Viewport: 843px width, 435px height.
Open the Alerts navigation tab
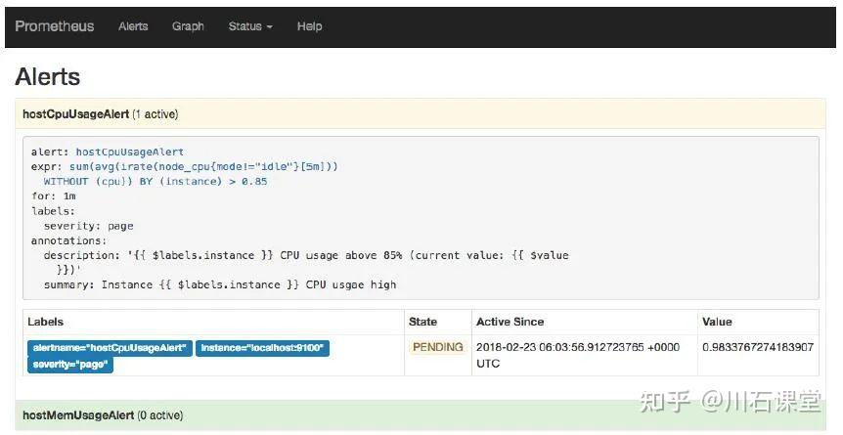pyautogui.click(x=133, y=26)
